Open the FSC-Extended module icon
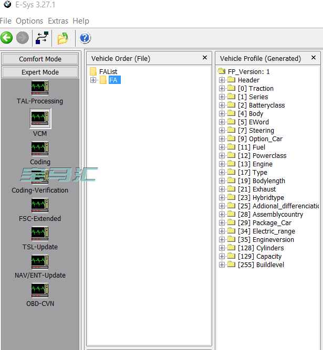This screenshot has width=323, height=350. click(40, 205)
